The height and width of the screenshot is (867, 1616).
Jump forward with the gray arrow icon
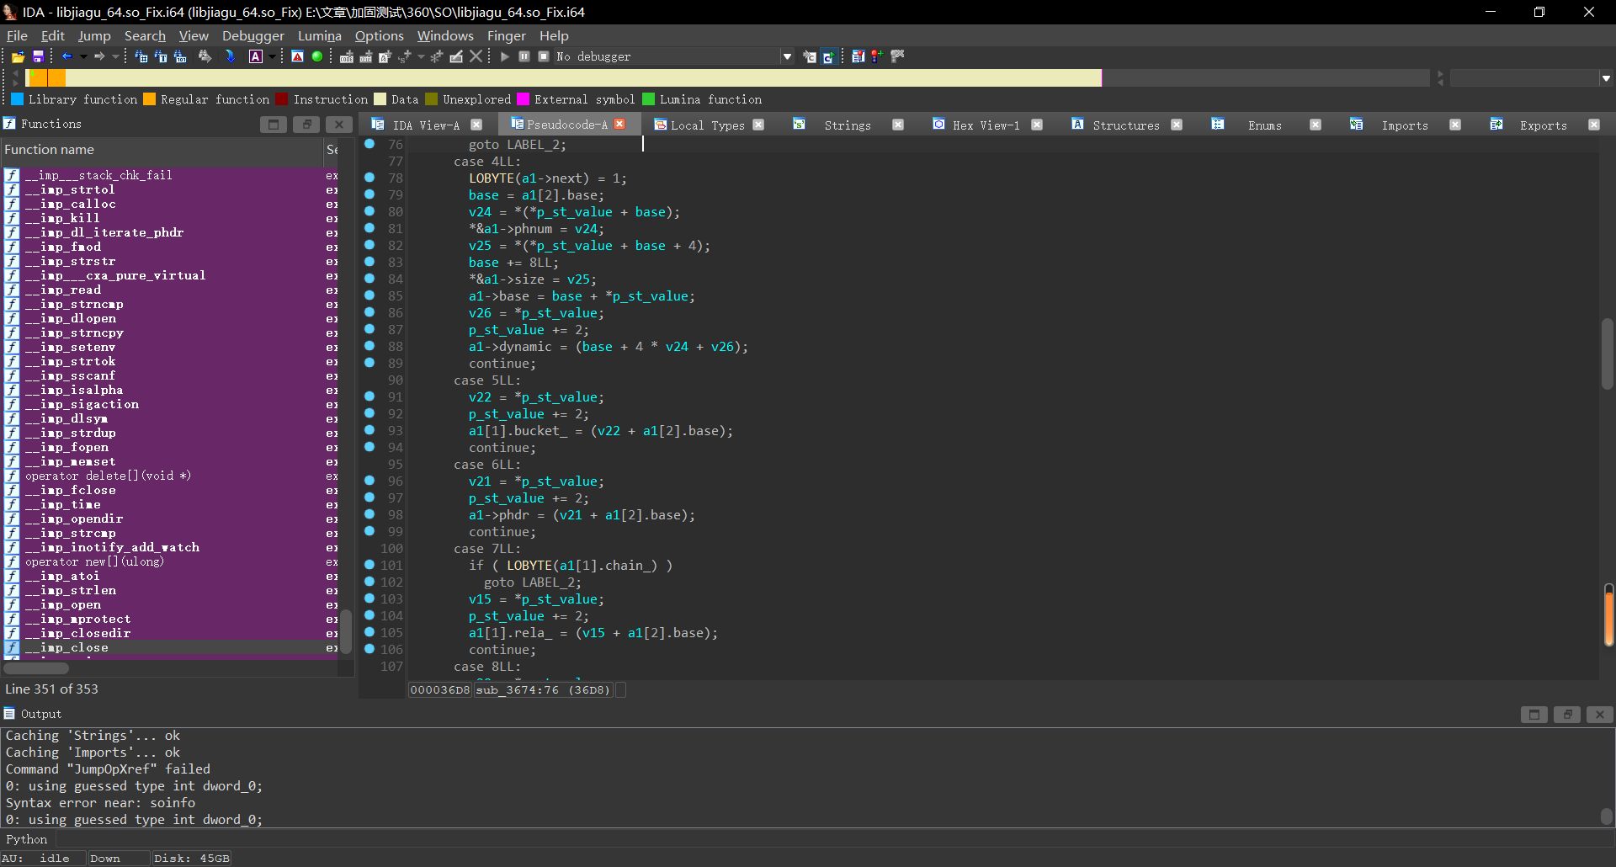(99, 56)
